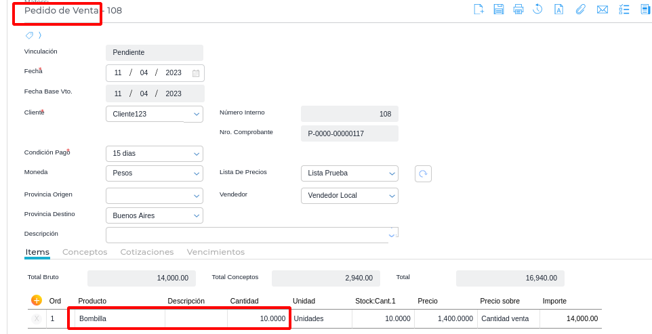Image resolution: width=652 pixels, height=334 pixels.
Task: Click the Cantidad cell showing 10.0000
Action: coord(258,318)
